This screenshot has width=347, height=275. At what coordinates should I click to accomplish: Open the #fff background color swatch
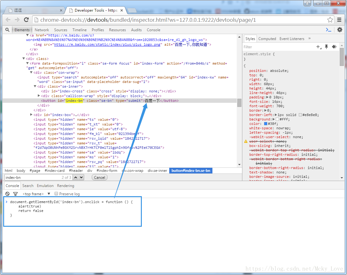[277, 119]
